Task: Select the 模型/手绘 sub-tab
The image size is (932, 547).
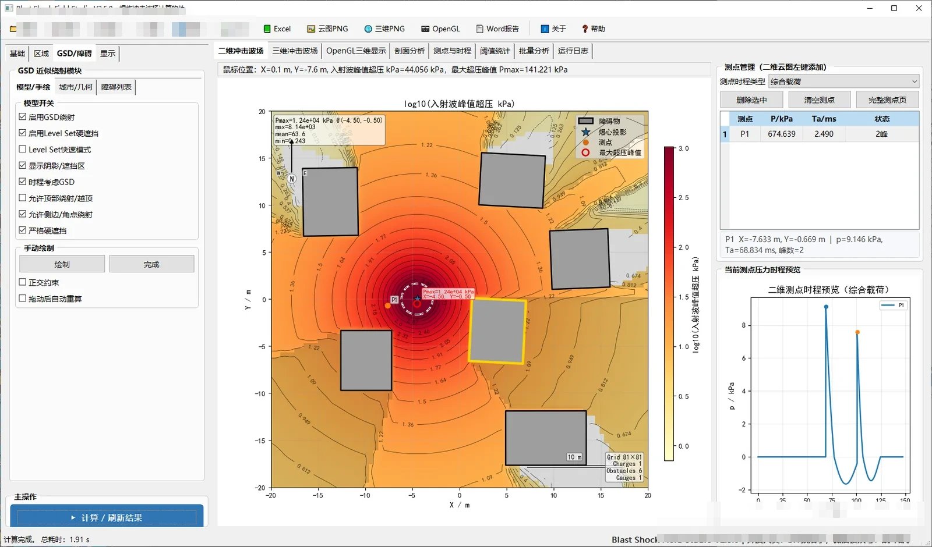Action: [x=33, y=87]
